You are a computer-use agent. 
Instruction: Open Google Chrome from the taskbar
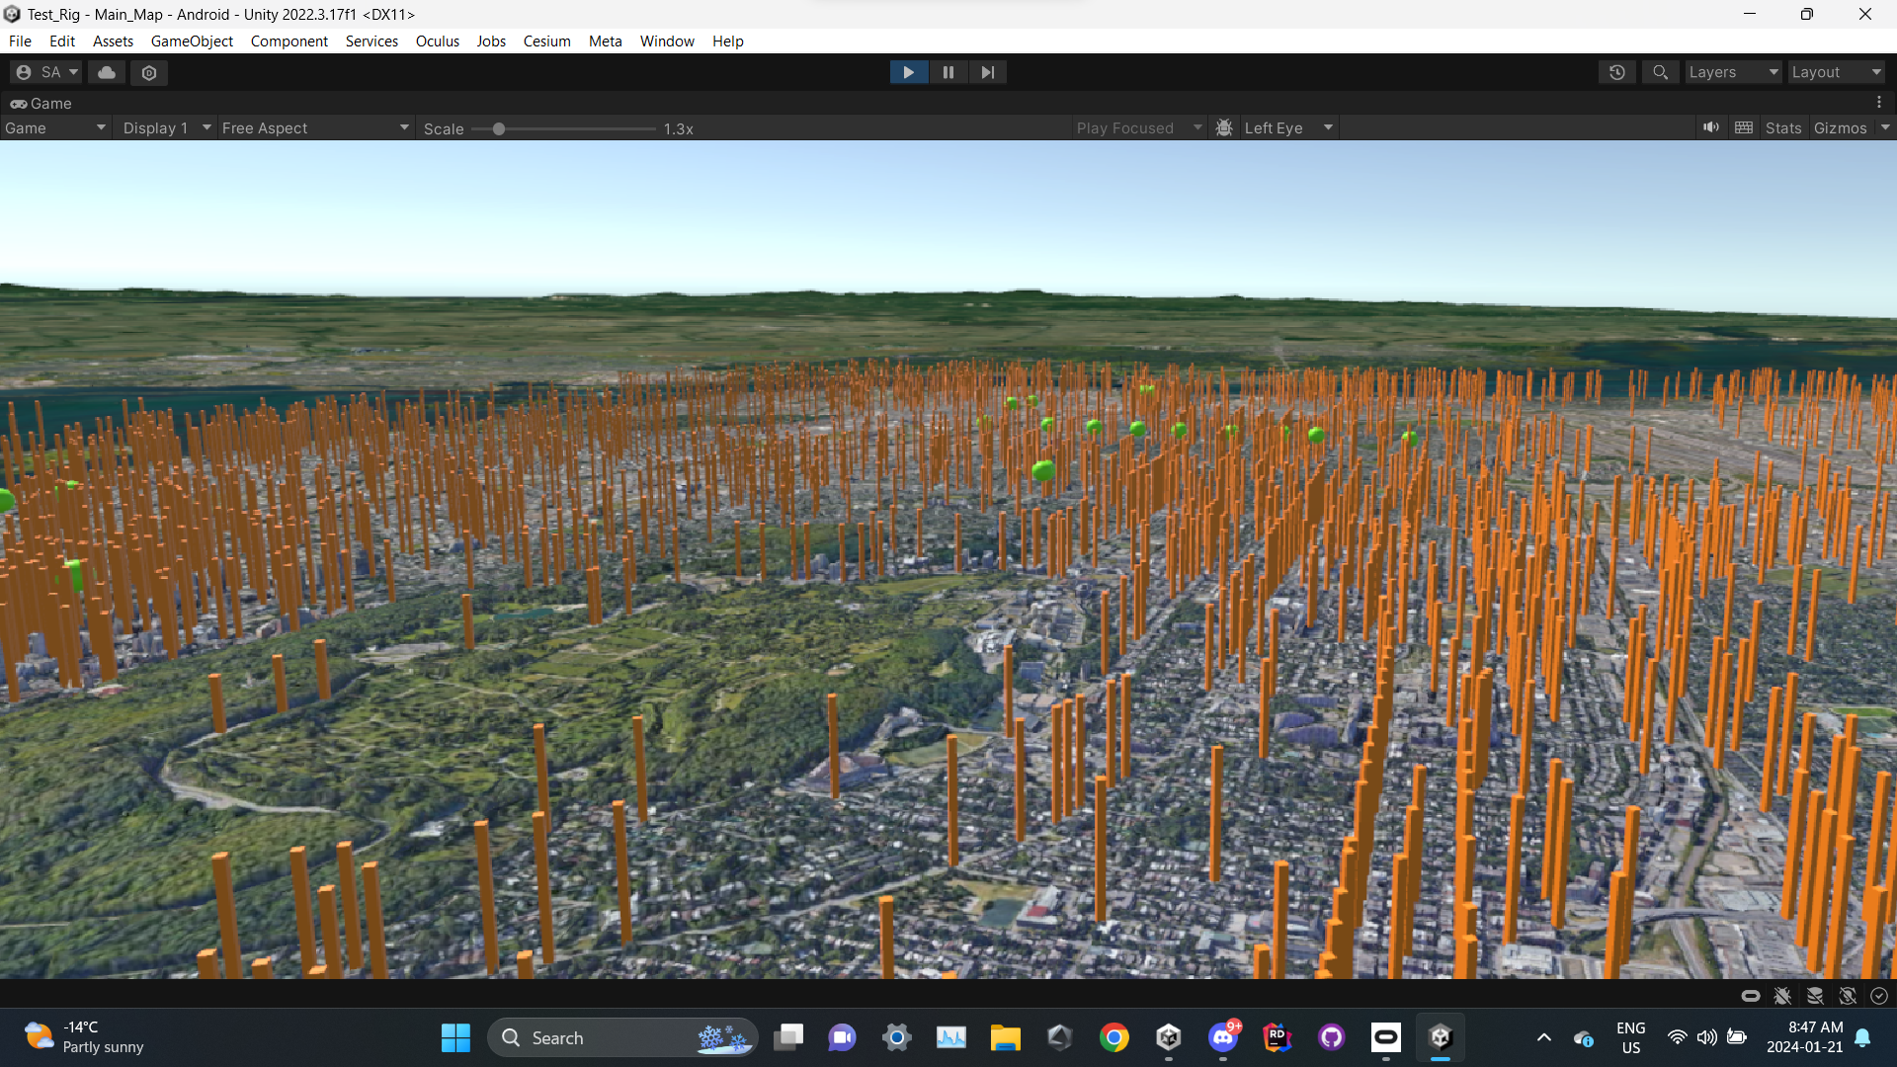point(1114,1037)
